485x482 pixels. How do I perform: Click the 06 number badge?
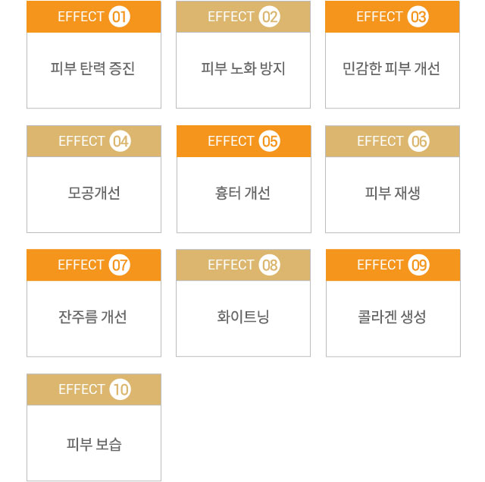coord(418,141)
